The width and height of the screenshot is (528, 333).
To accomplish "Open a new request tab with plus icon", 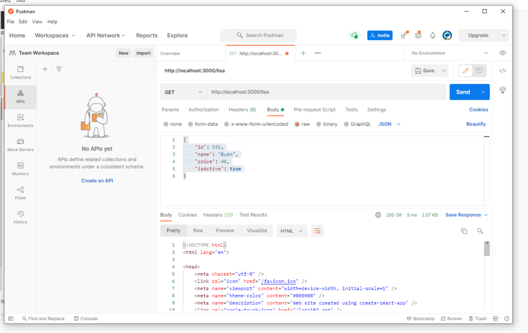I will tap(303, 53).
